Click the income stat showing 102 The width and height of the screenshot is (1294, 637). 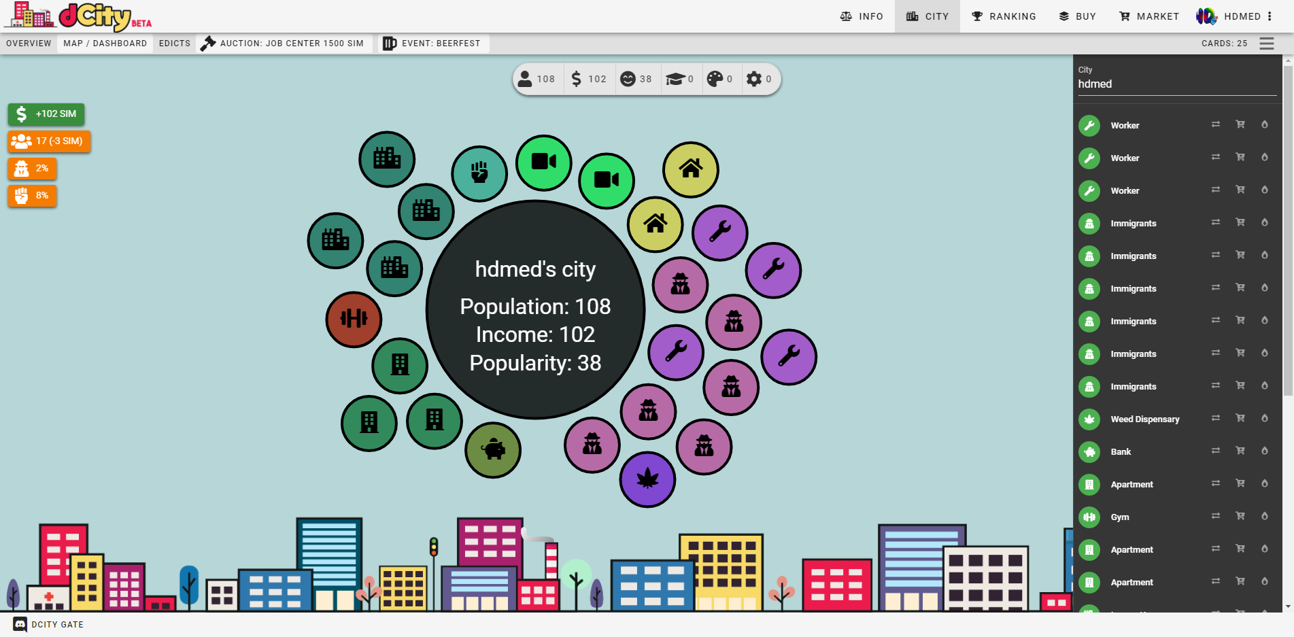589,79
